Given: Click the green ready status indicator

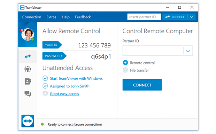Looking at the screenshot, I should point(42,124).
